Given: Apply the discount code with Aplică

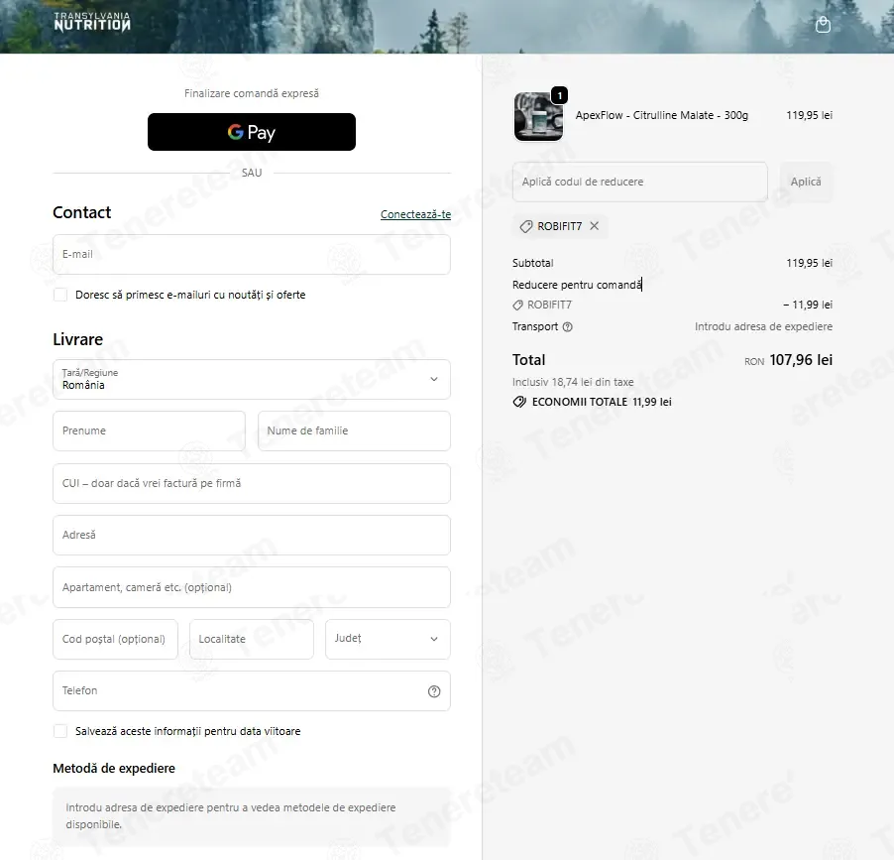Looking at the screenshot, I should 806,182.
